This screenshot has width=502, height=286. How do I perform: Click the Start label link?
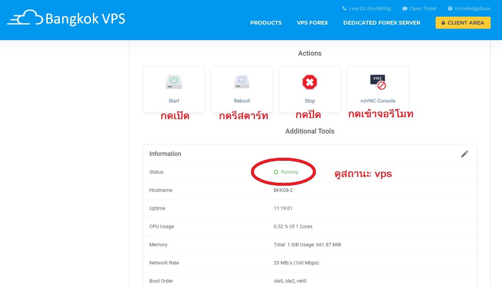[x=174, y=101]
